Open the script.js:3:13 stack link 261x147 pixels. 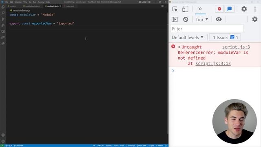[x=213, y=64]
